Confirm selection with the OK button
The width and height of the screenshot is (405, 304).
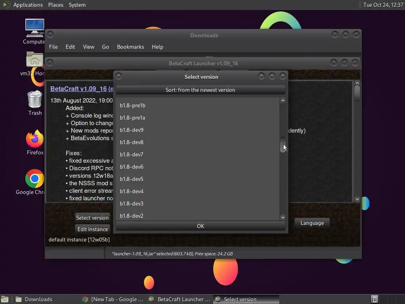pos(201,226)
